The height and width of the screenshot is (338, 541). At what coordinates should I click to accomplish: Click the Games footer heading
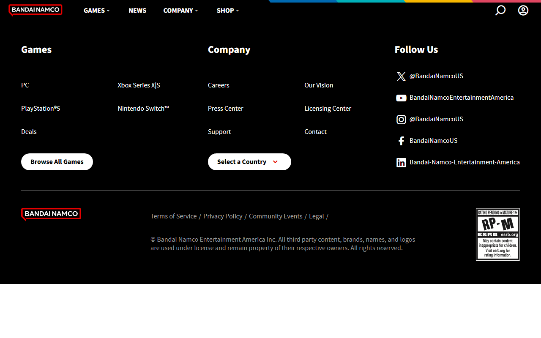[x=36, y=49]
